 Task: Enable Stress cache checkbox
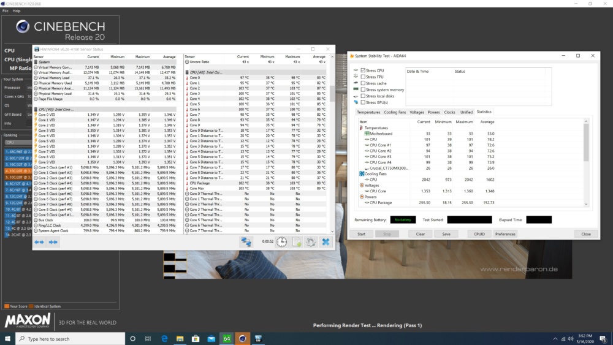tap(363, 83)
